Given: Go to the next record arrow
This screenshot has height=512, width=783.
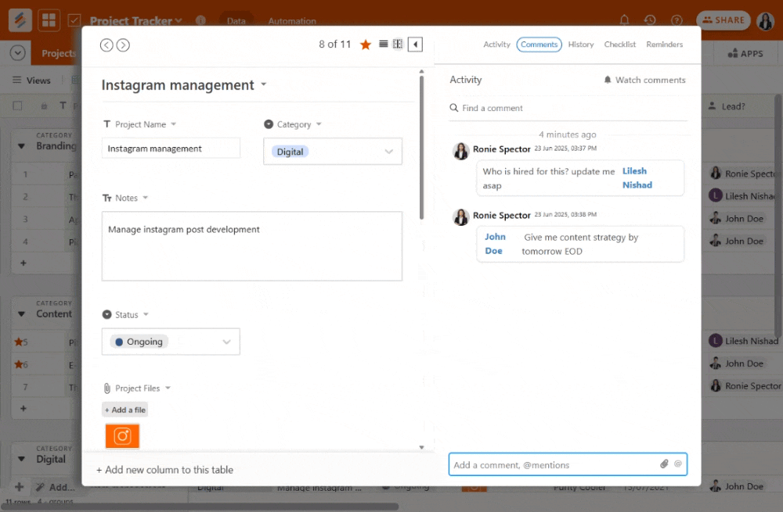Looking at the screenshot, I should (123, 45).
